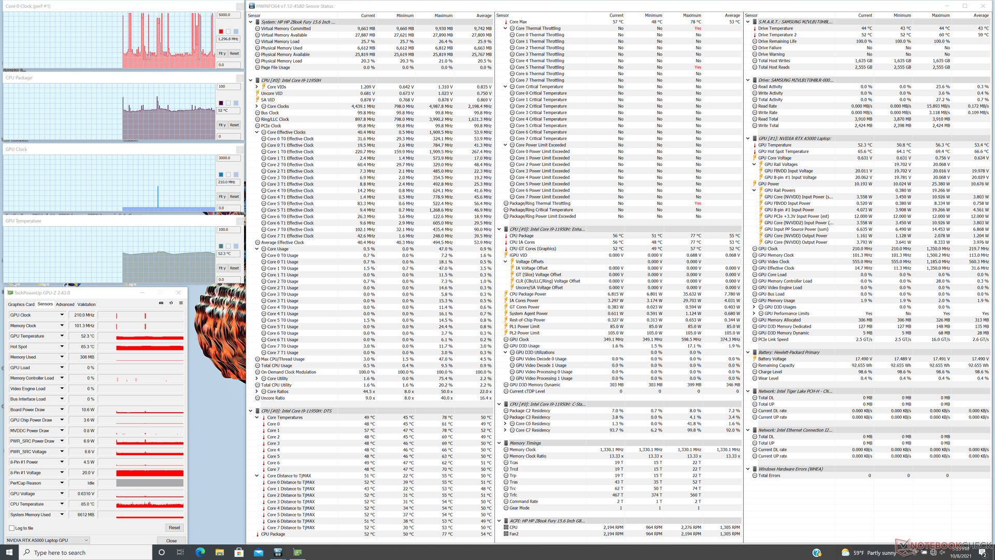Viewport: 995px width, 560px height.
Task: Enable the Log to file checkbox
Action: click(12, 528)
